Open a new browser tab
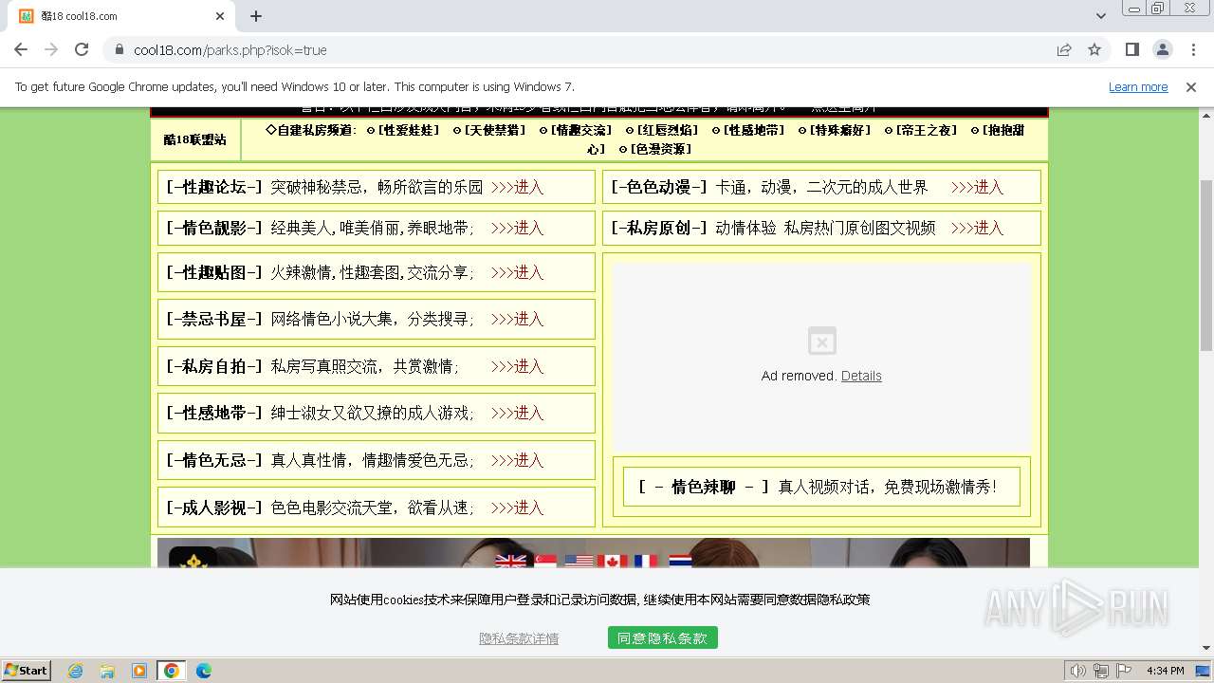1214x683 pixels. tap(256, 16)
